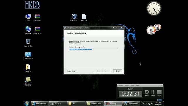Select the Control Panel desktop icon

(x=28, y=56)
